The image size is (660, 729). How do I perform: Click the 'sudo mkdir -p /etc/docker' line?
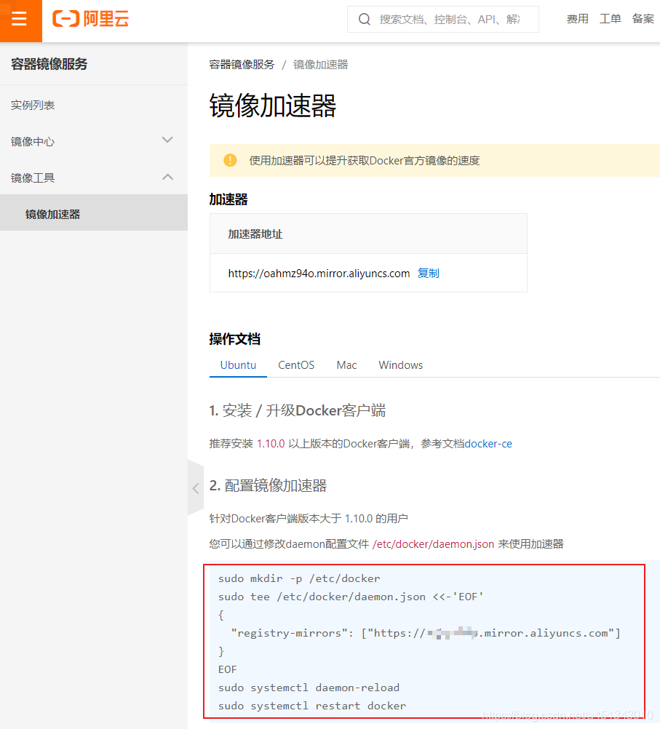coord(299,578)
